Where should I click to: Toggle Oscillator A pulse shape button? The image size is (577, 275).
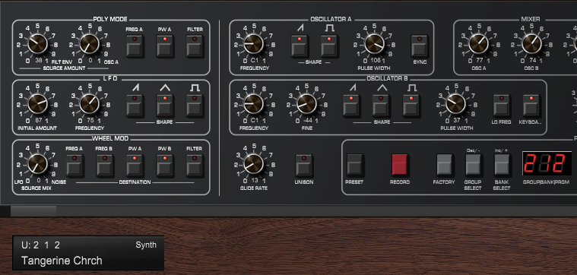click(x=329, y=46)
